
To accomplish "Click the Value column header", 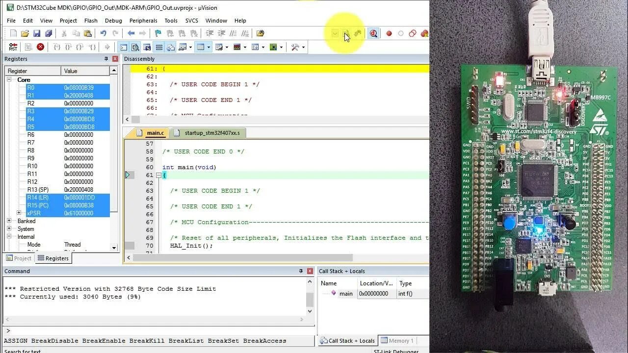I will (x=85, y=71).
